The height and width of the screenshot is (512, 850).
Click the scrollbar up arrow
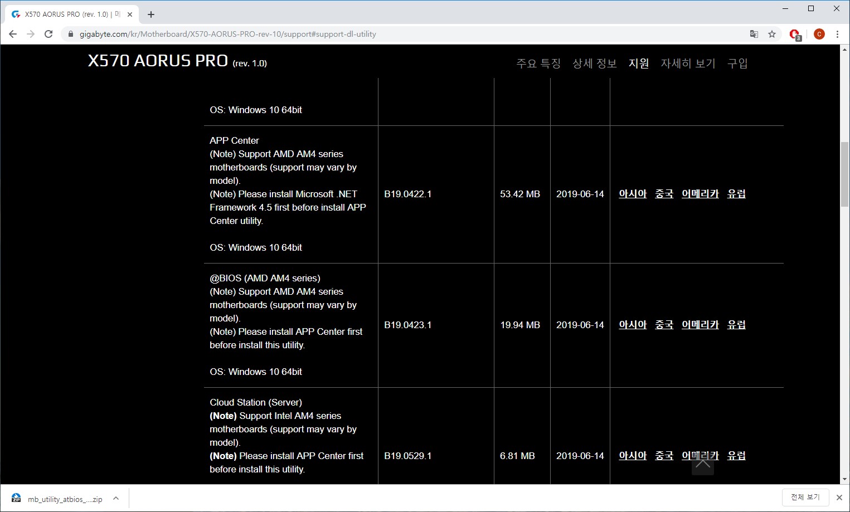tap(845, 50)
